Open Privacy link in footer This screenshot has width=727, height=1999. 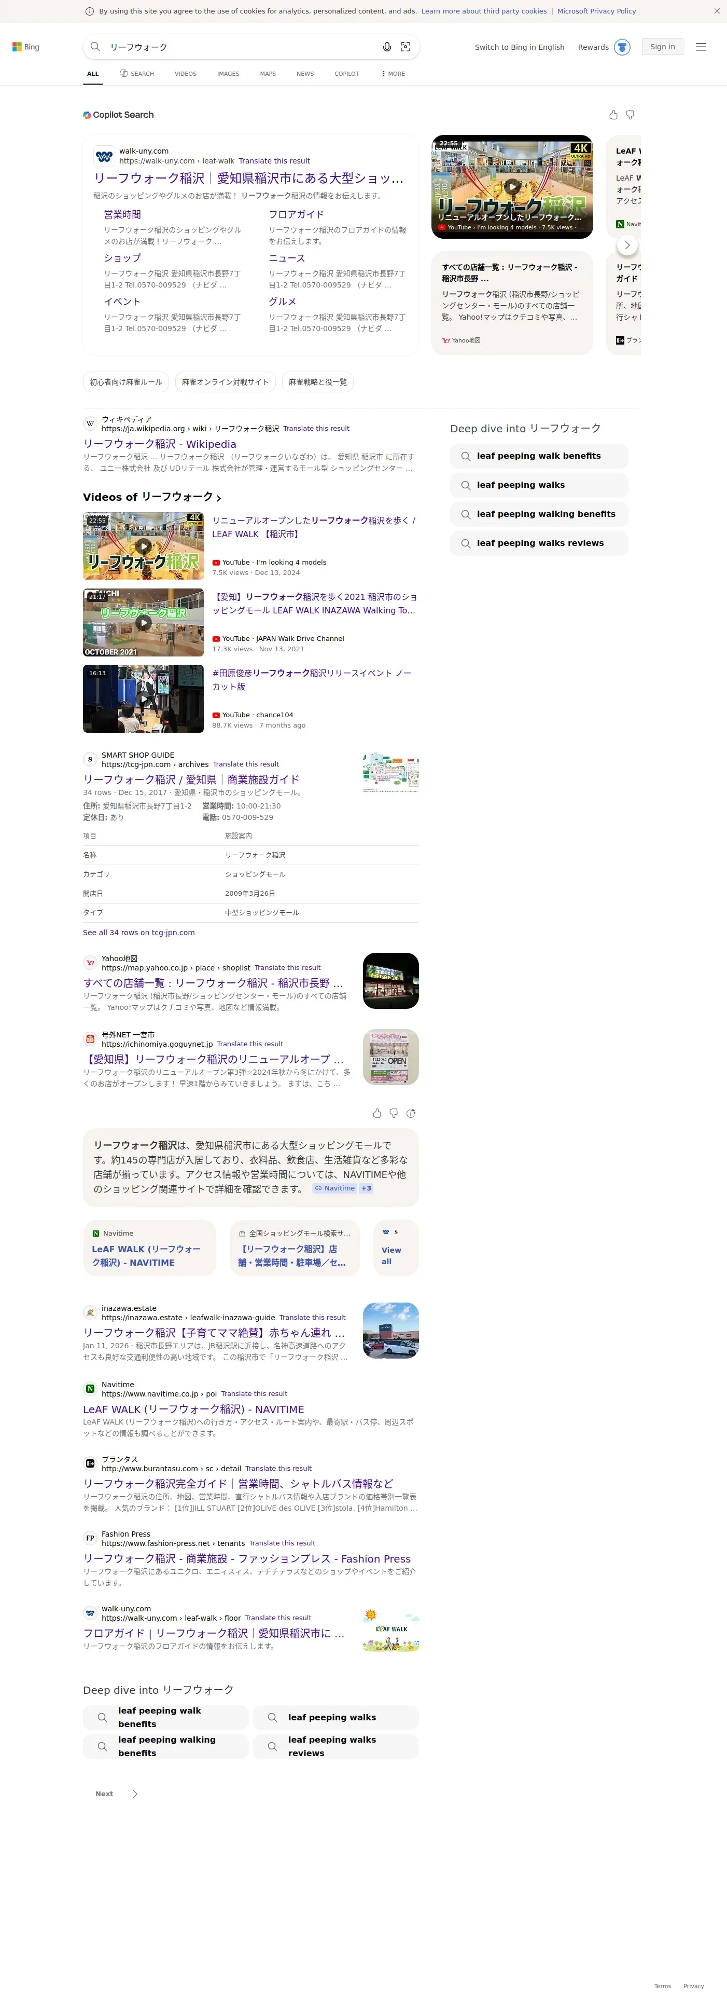tap(694, 1986)
